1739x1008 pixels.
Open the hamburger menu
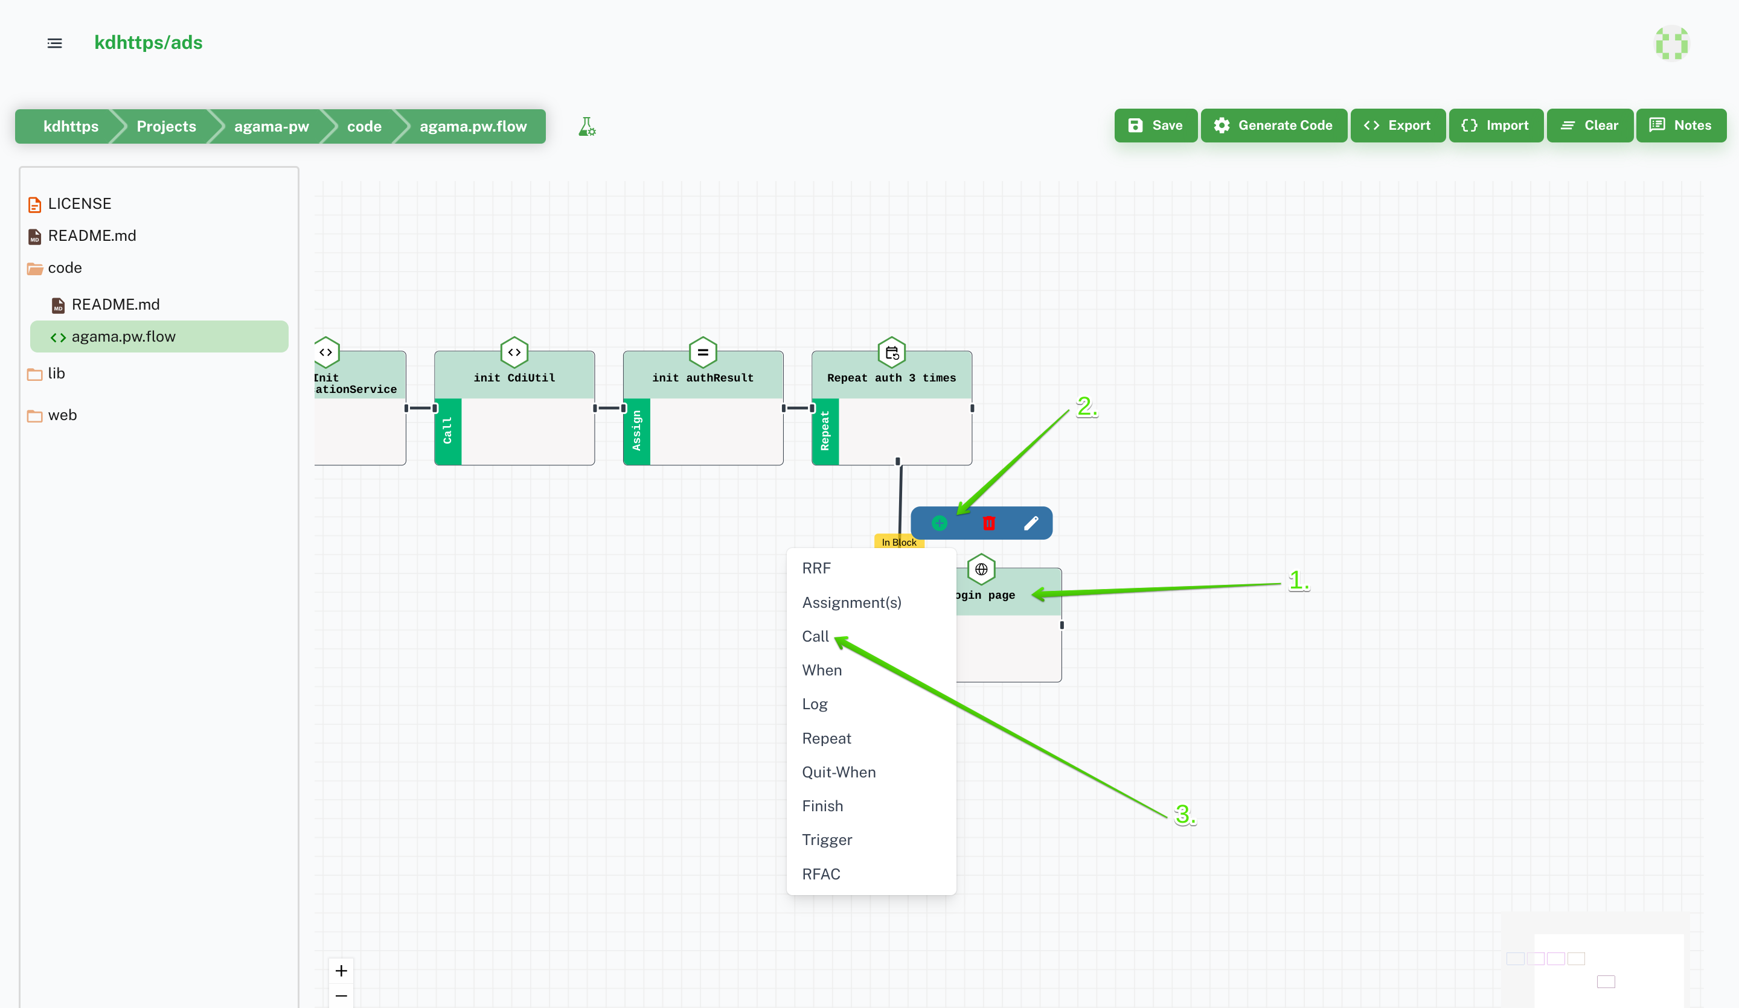pos(54,43)
